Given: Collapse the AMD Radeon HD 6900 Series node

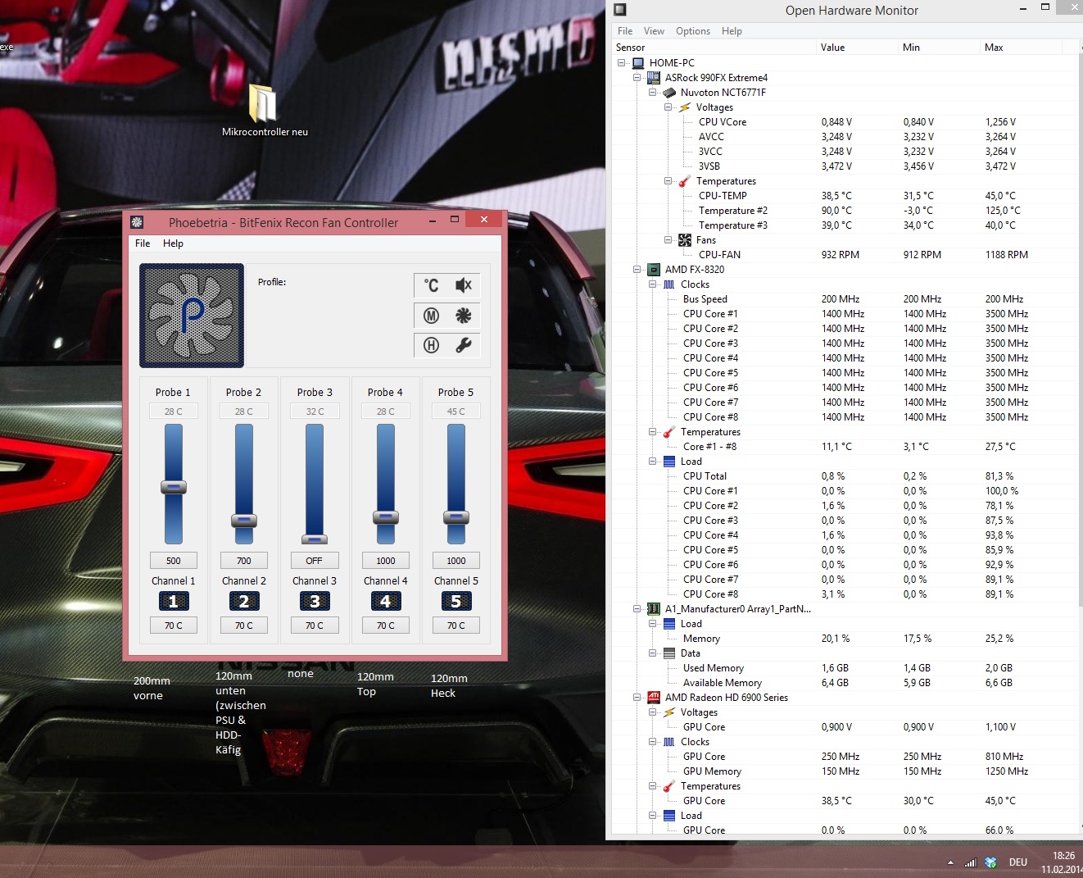Looking at the screenshot, I should click(637, 698).
